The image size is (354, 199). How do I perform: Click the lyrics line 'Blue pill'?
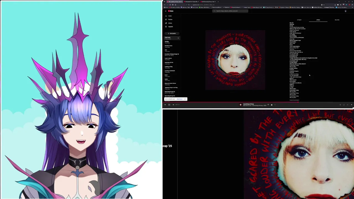pos(291,23)
